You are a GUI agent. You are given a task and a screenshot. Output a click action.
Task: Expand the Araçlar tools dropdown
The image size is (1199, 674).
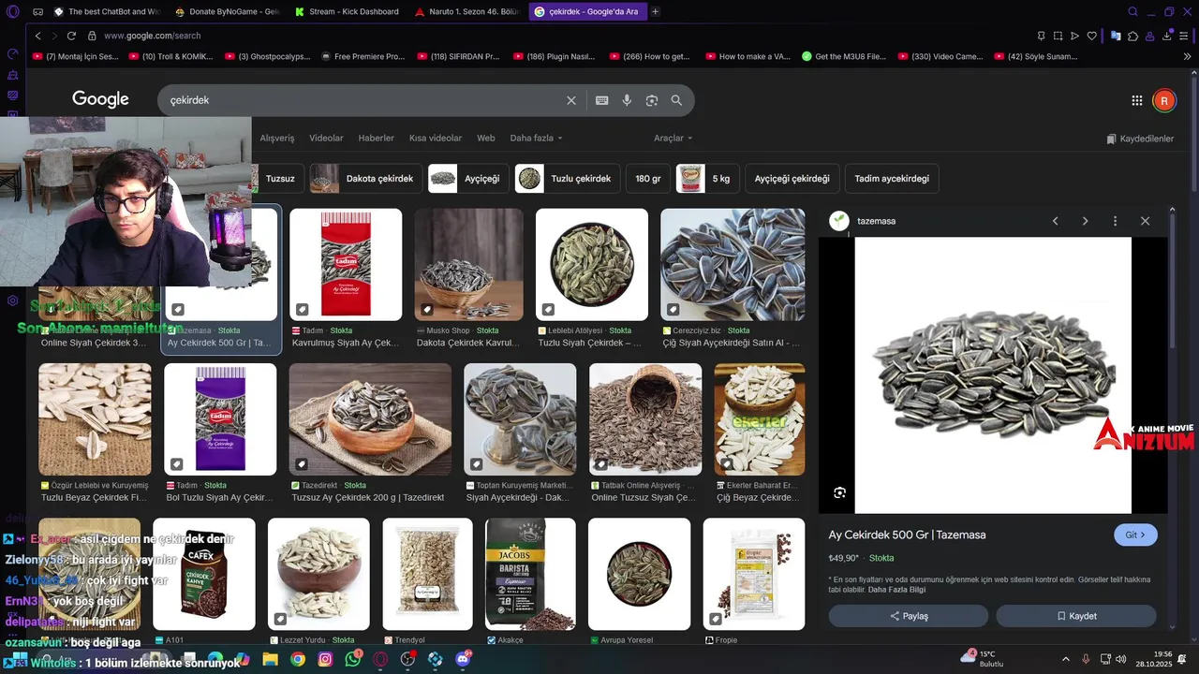coord(674,139)
